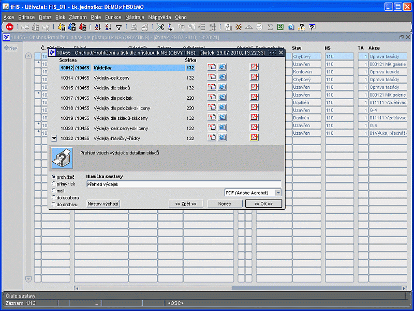Viewport: 414px width, 311px height.
Task: Open the Akce menu
Action: click(9, 18)
